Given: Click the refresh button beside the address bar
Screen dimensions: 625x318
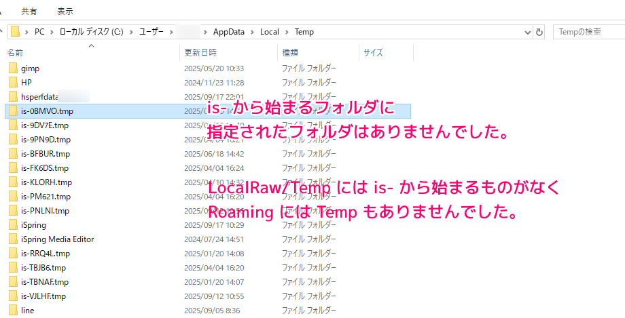Looking at the screenshot, I should (539, 33).
